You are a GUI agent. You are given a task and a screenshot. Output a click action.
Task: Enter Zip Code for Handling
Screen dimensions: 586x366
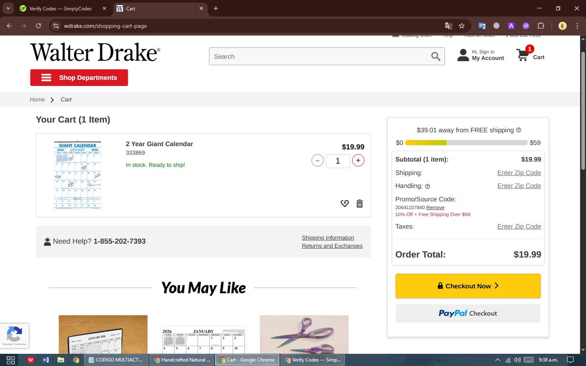[x=519, y=186]
